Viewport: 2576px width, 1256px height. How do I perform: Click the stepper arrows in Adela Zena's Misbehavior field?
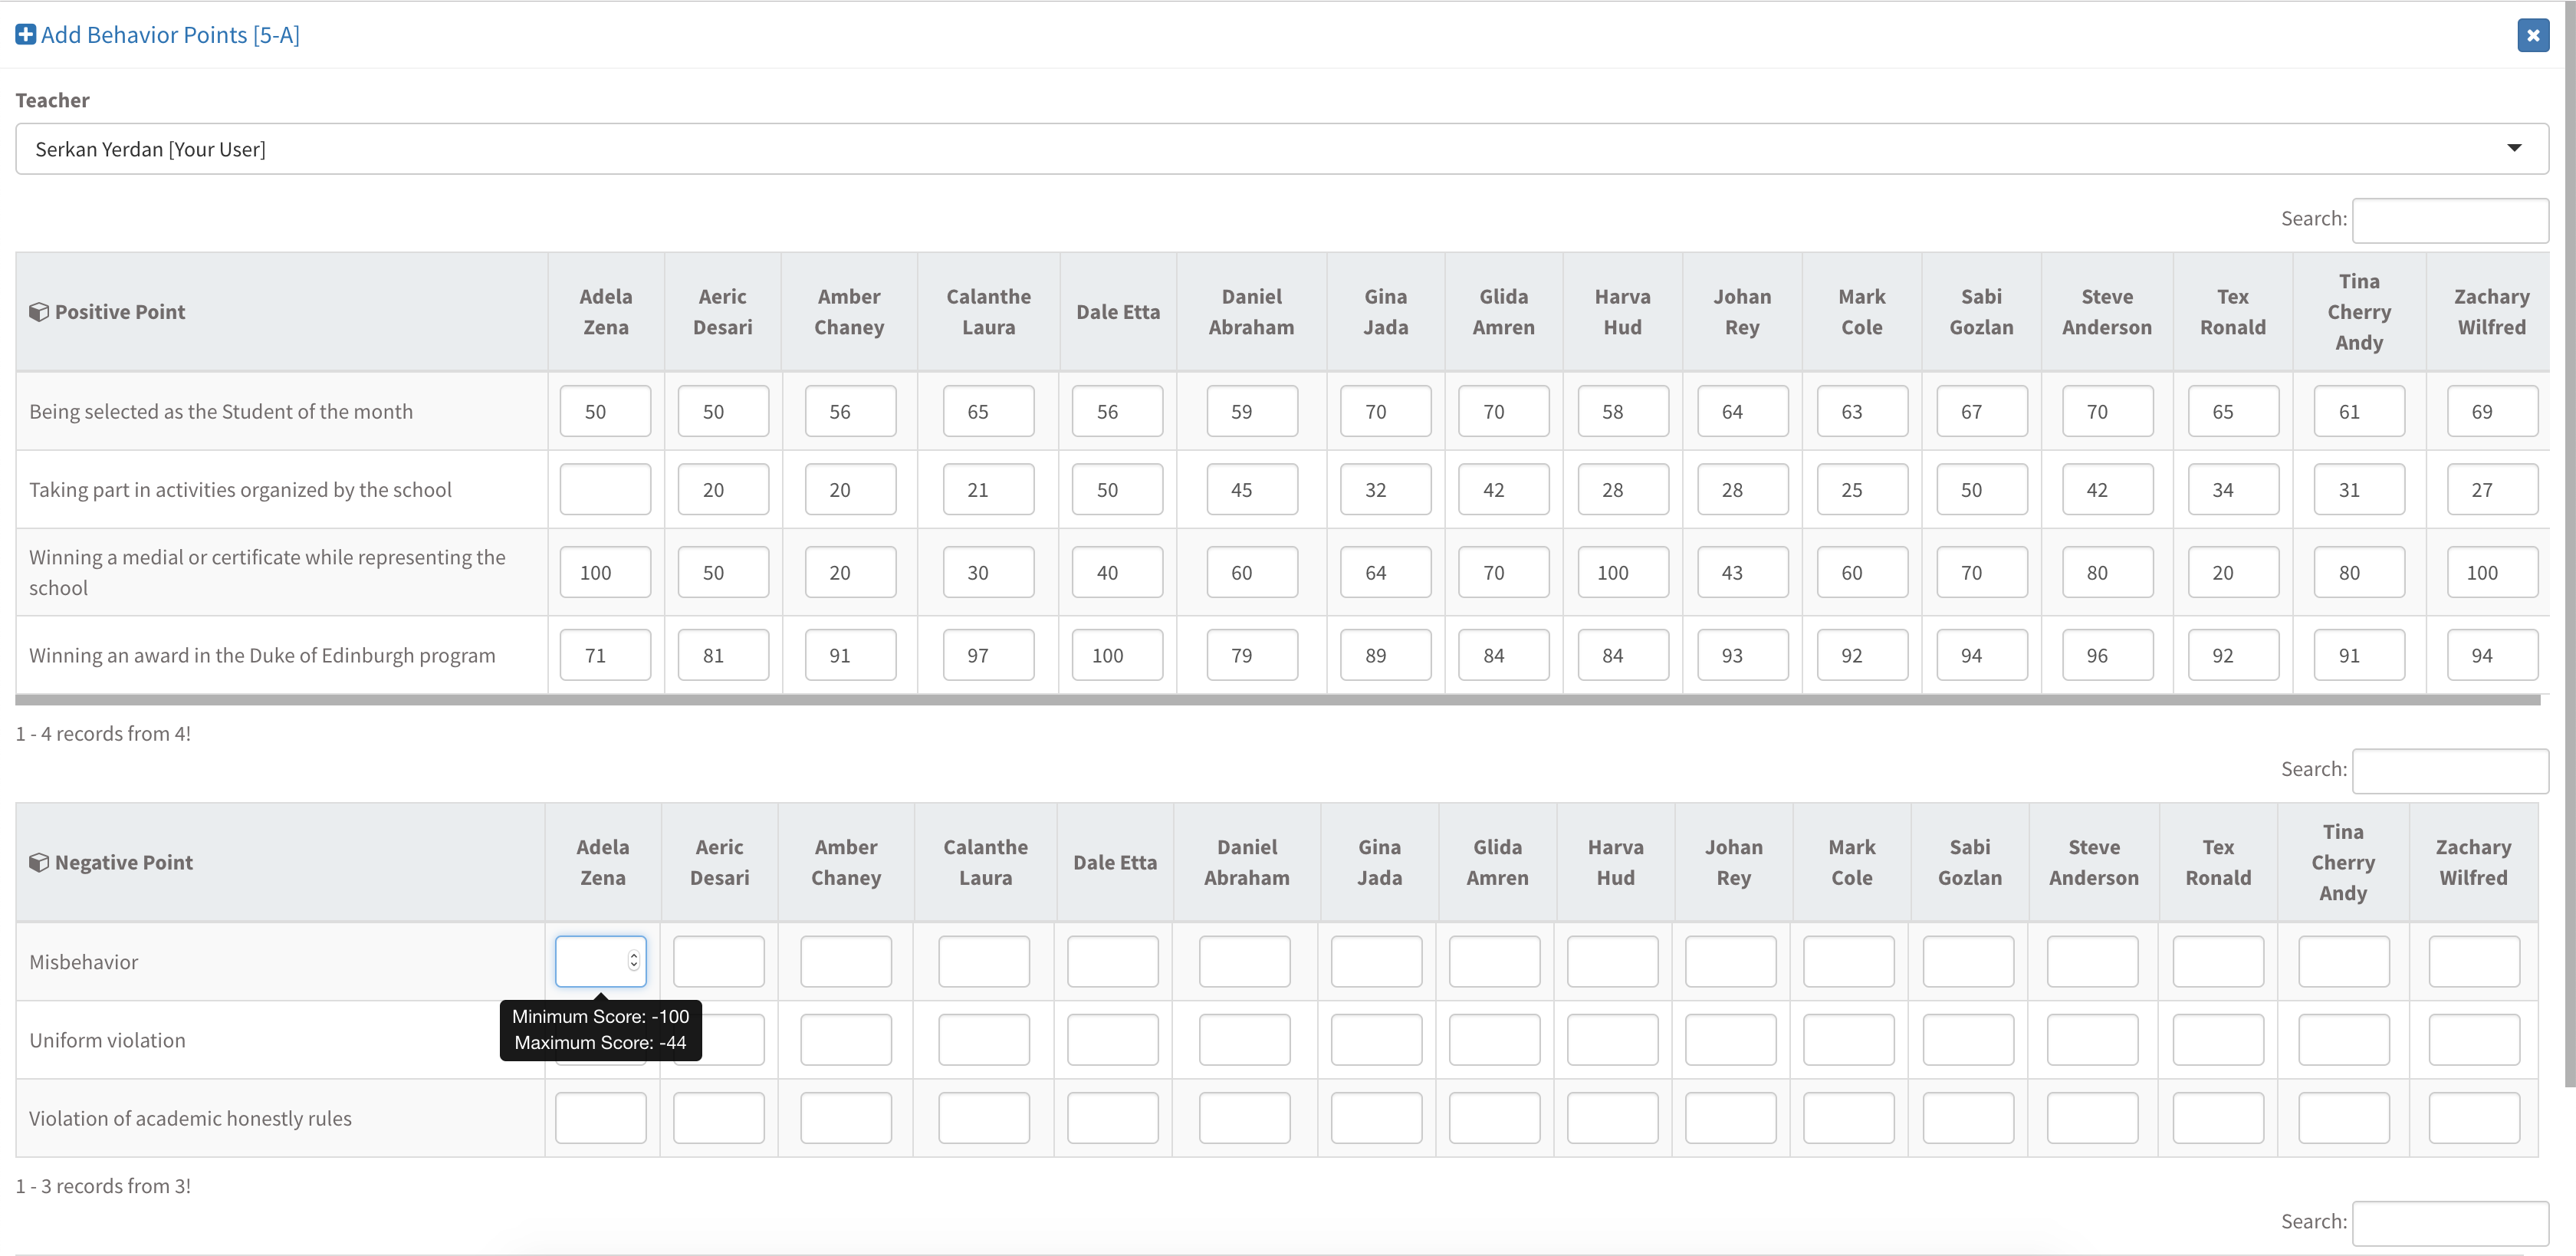click(x=633, y=961)
